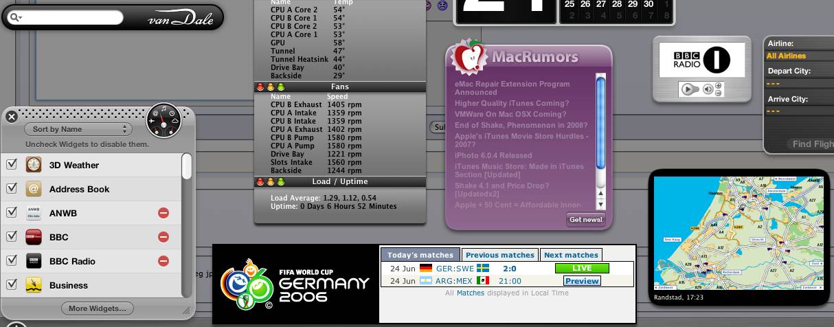834x327 pixels.
Task: Click the Mexican flag in the ARG:MEX row
Action: coord(483,280)
